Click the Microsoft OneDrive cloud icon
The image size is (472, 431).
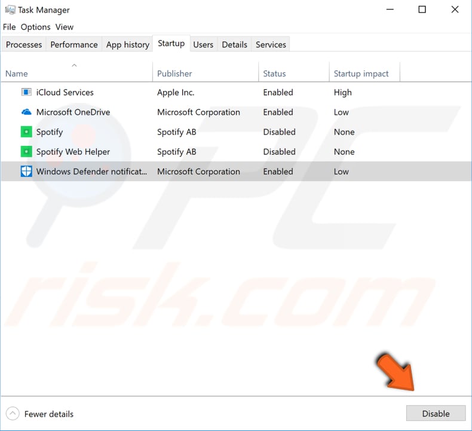tap(26, 112)
